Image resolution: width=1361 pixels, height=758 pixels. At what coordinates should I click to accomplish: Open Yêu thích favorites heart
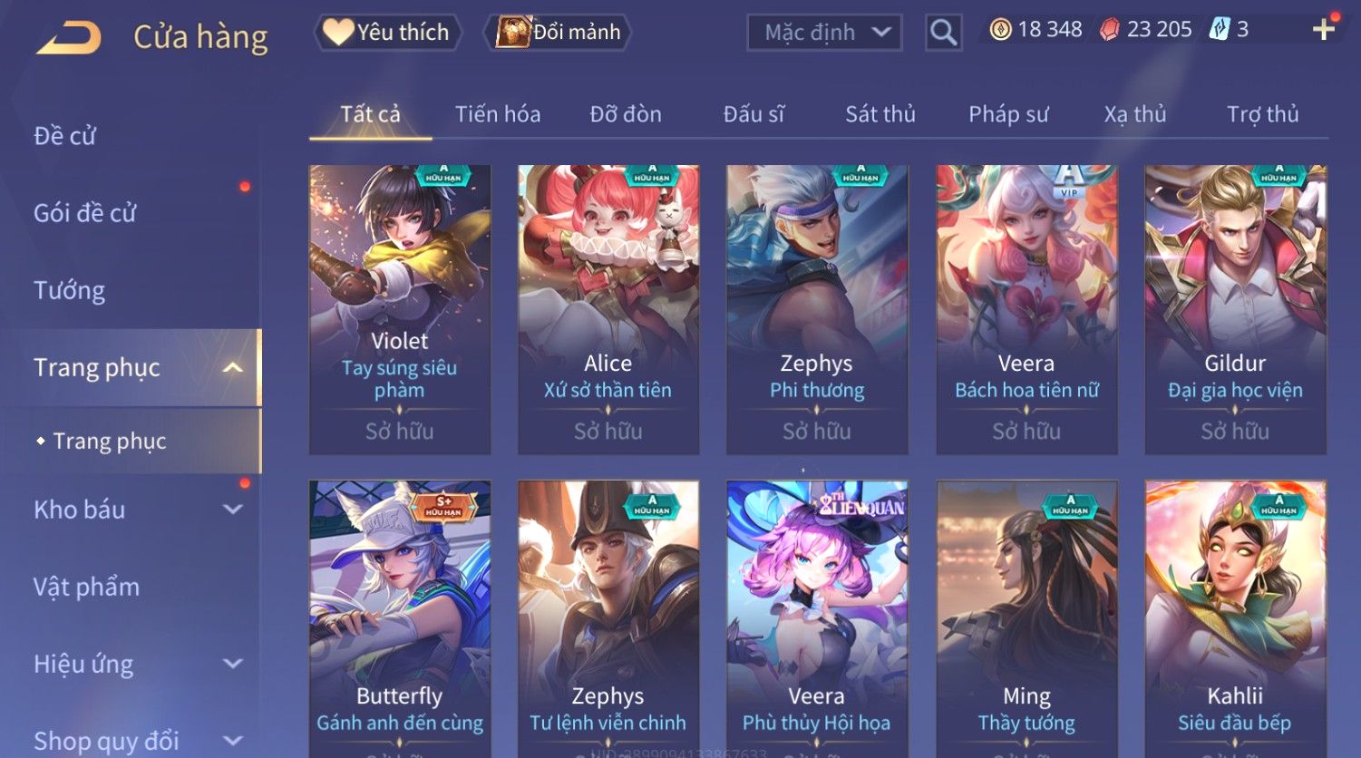click(x=388, y=33)
